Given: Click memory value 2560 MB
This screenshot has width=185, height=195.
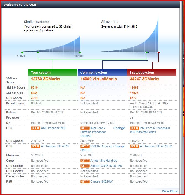Looking at the screenshot, I should click(x=136, y=155).
